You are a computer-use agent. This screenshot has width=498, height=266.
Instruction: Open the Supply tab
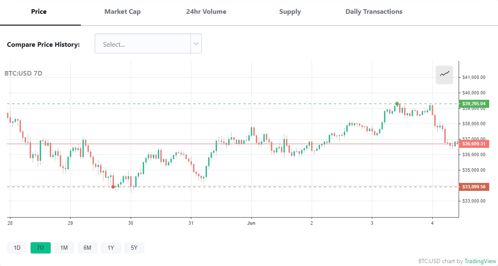tap(290, 12)
